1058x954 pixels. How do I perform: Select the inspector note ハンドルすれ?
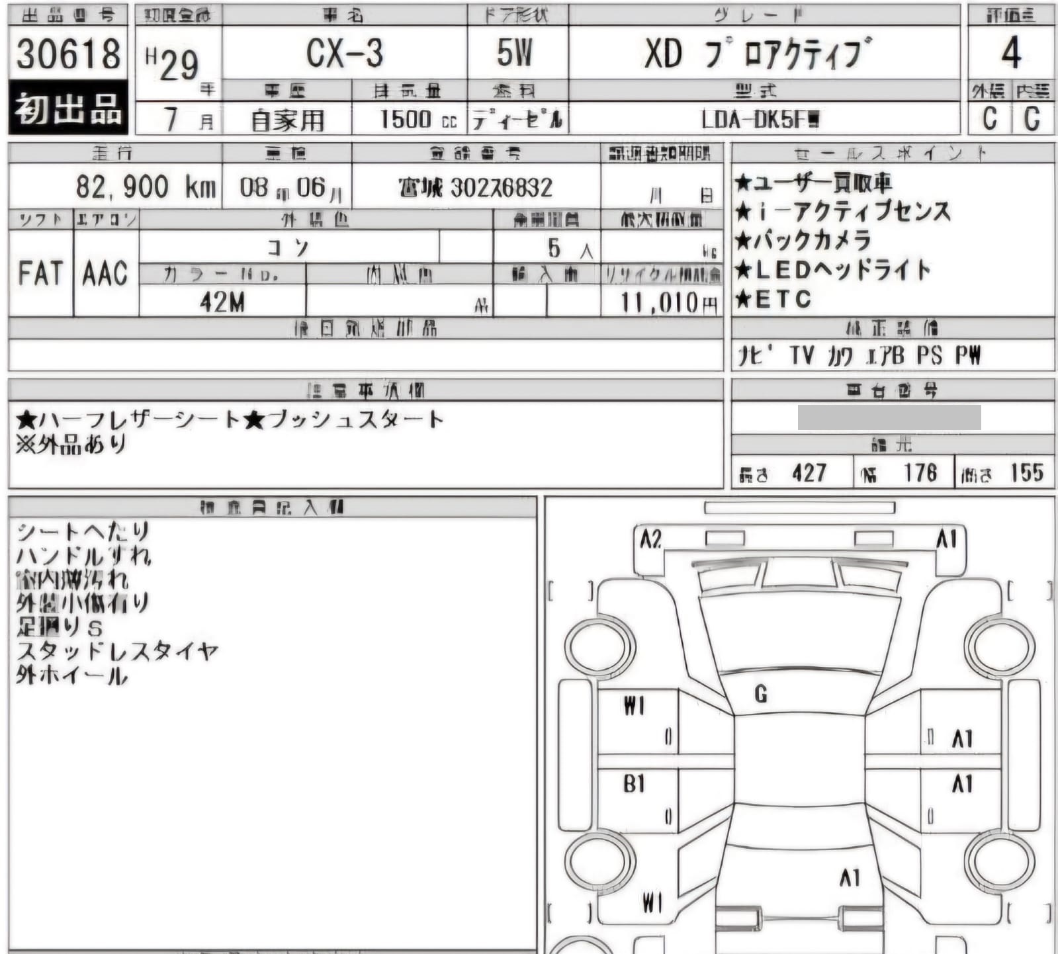(84, 555)
